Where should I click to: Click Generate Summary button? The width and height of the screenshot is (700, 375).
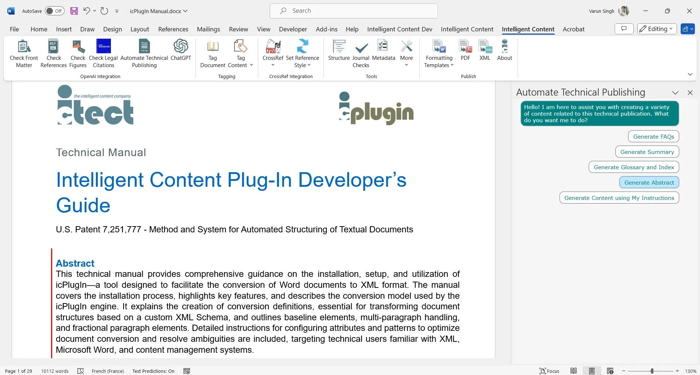[647, 152]
